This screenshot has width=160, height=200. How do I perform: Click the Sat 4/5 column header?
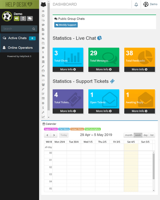pos(131,142)
